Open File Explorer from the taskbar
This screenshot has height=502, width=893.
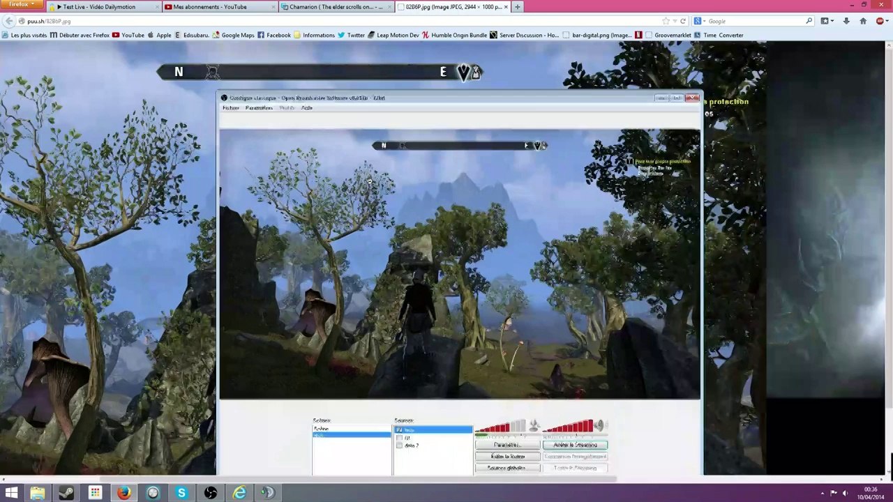tap(37, 493)
